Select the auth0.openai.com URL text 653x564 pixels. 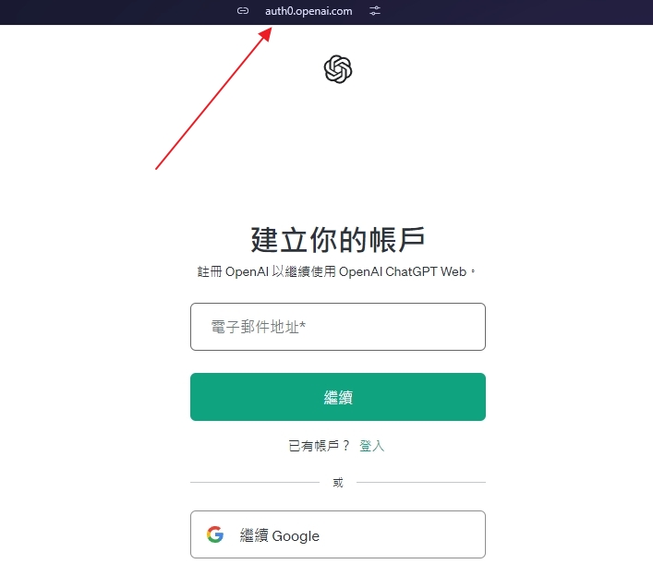coord(308,11)
